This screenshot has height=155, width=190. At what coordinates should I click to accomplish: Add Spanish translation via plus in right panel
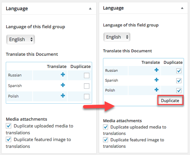(156, 80)
